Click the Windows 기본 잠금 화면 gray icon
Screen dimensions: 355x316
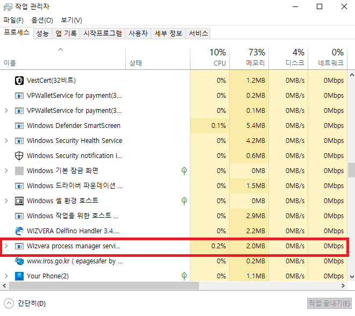tap(19, 171)
